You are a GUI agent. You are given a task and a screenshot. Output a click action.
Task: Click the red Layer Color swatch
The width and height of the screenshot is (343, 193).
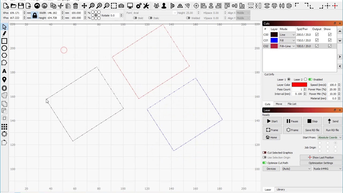tap(299, 85)
